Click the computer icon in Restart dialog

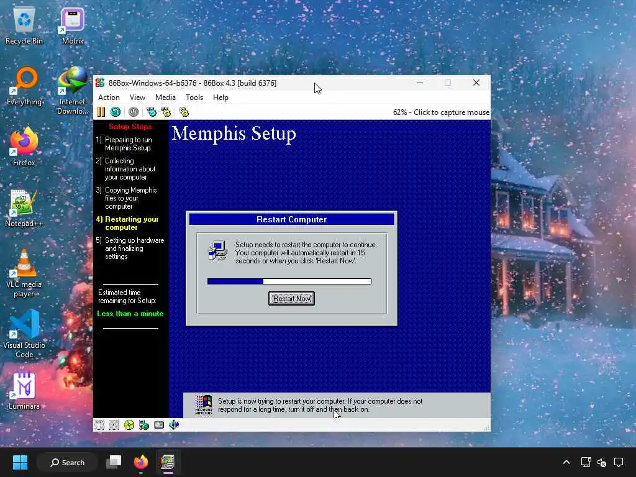pyautogui.click(x=218, y=251)
